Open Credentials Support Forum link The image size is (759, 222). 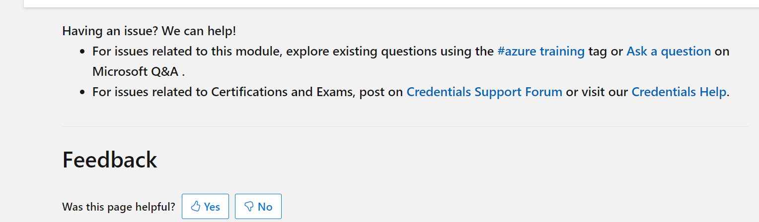pyautogui.click(x=484, y=92)
